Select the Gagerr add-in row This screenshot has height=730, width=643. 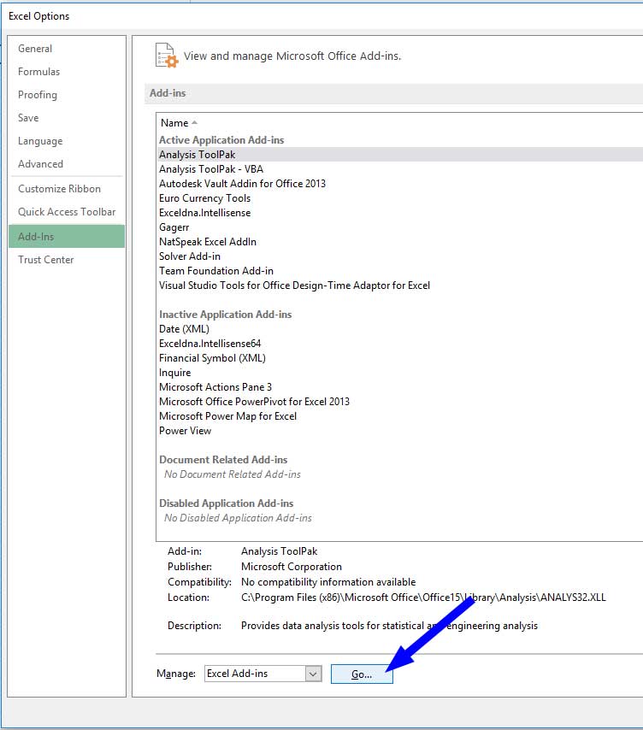[x=400, y=227]
